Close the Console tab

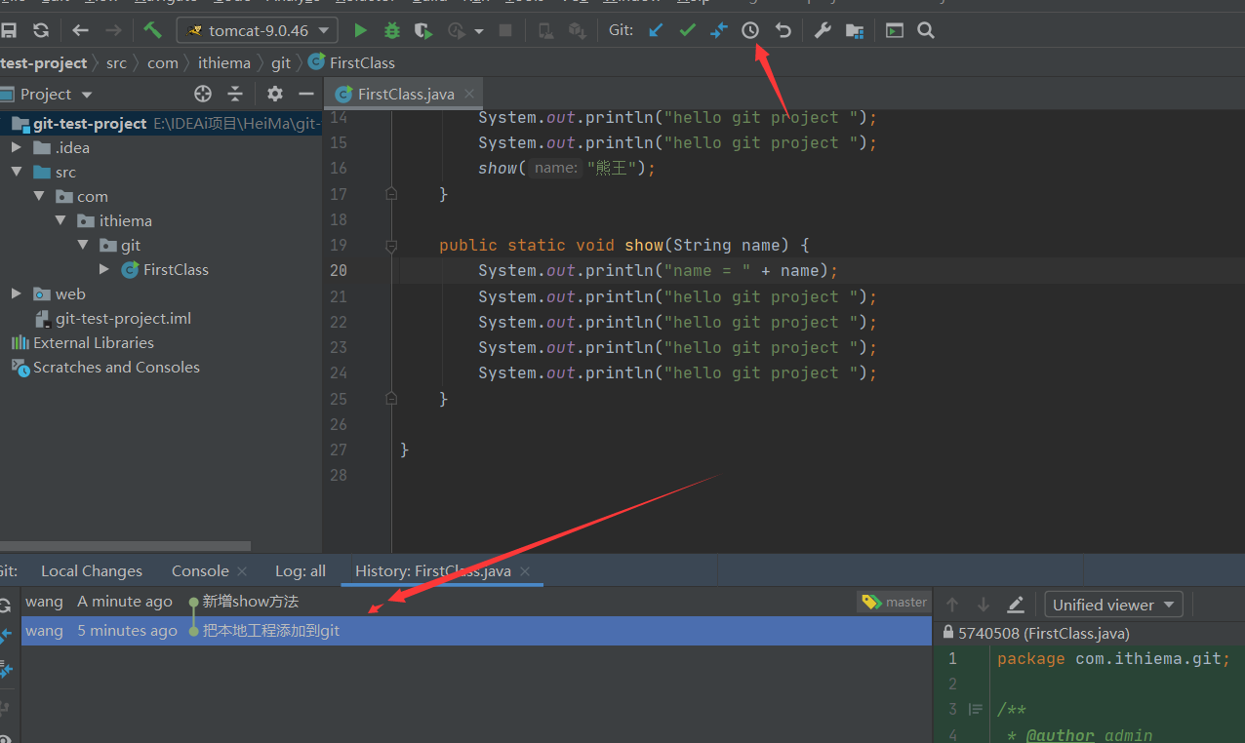tap(242, 570)
